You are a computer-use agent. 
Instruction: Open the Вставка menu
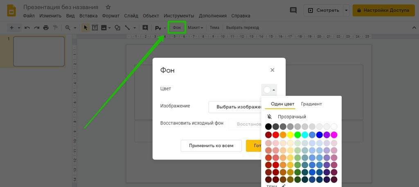pos(88,16)
